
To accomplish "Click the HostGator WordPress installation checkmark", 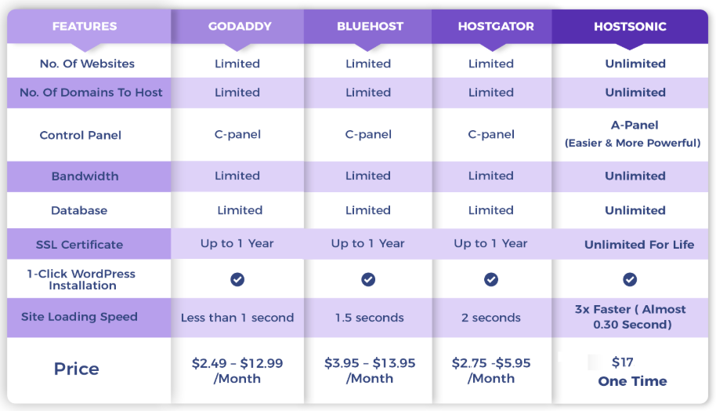I will 491,279.
